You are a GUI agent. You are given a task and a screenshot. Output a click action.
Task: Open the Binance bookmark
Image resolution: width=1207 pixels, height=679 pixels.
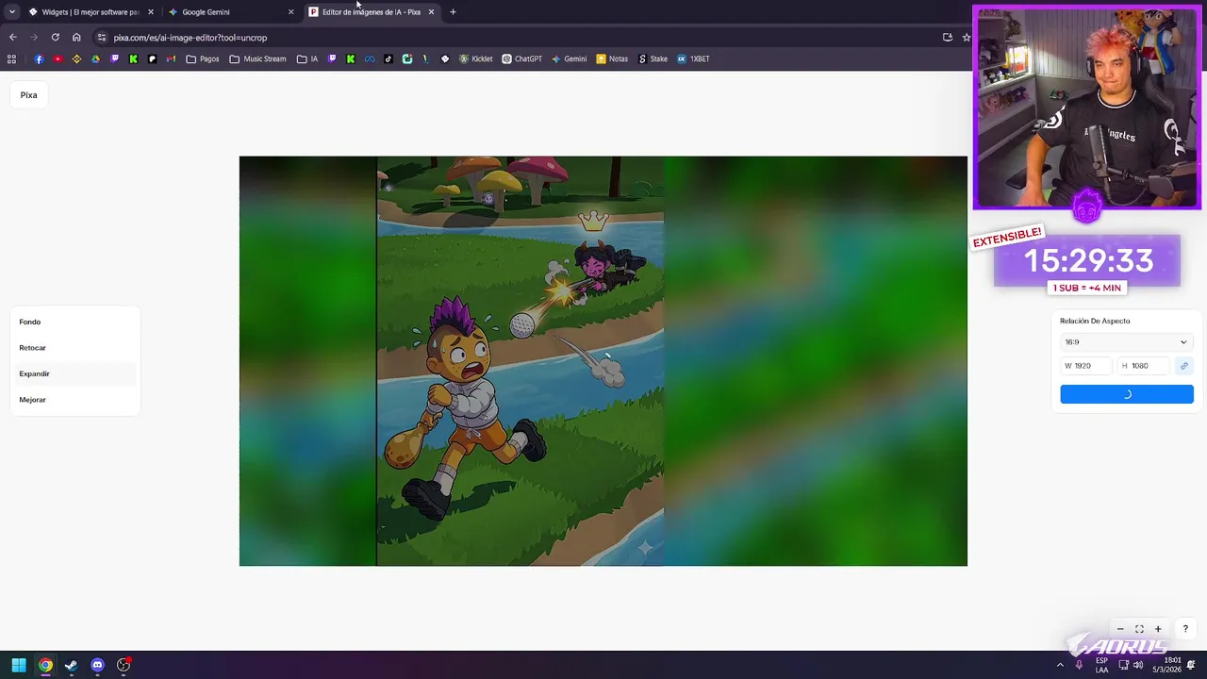[x=76, y=58]
